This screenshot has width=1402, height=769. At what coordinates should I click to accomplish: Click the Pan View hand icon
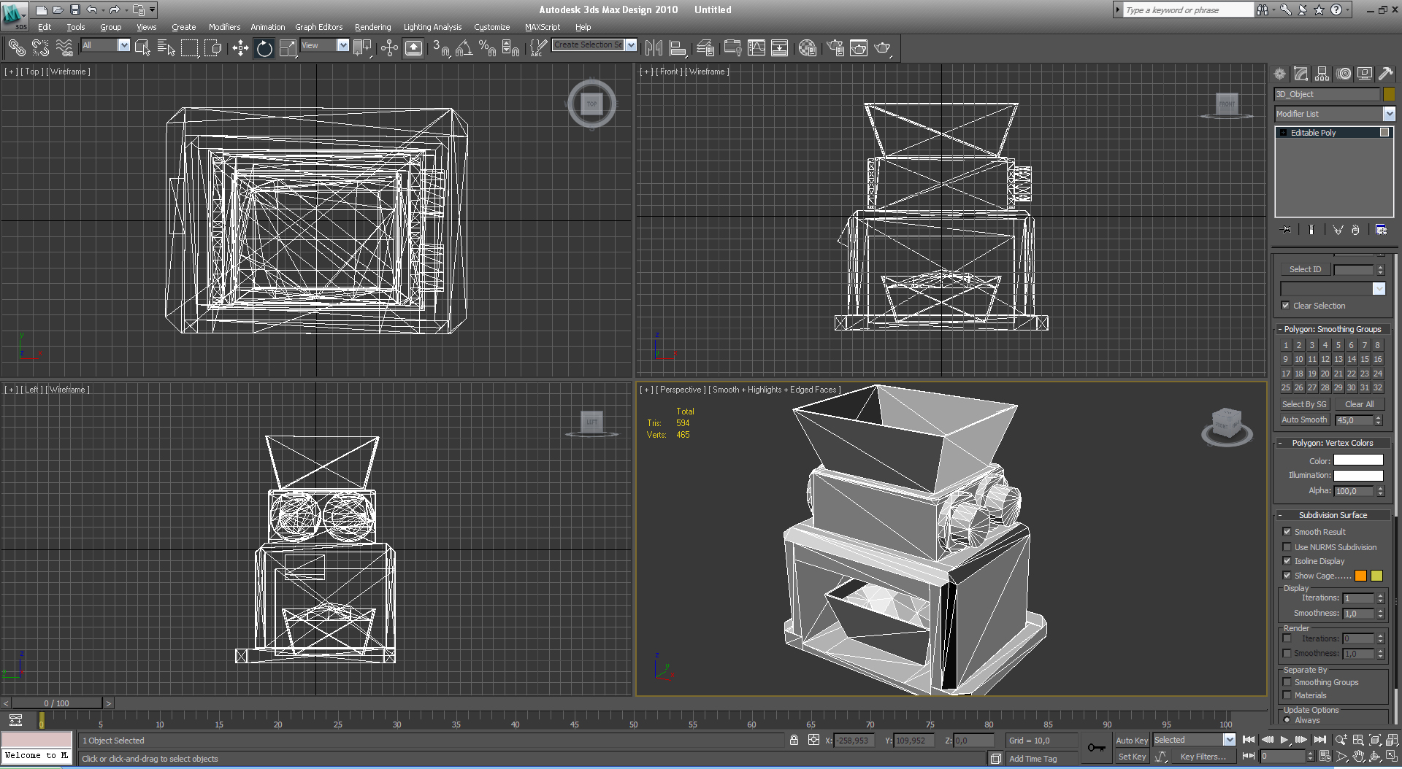pos(1358,757)
